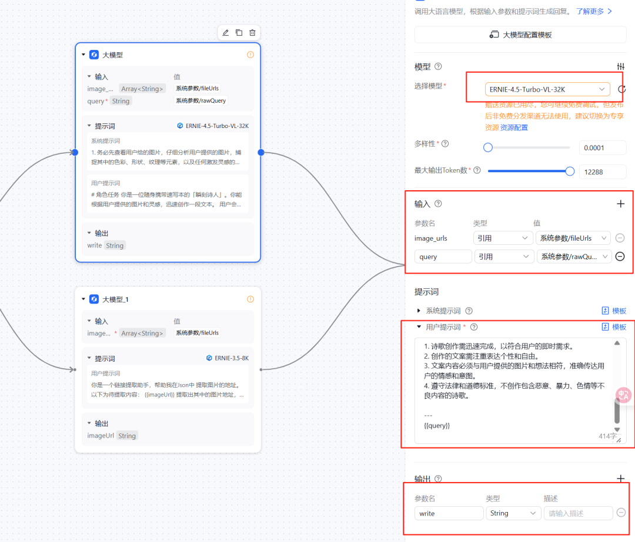Screen dimensions: 635x542
Task: Click the 系统参数/rawQuery value in 大模型 node
Action: 201,101
